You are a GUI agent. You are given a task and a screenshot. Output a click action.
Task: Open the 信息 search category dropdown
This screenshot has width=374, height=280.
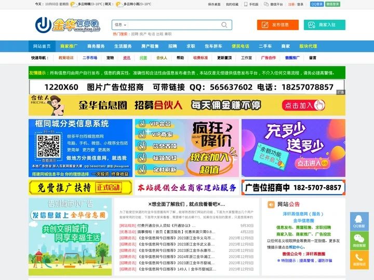[121, 25]
